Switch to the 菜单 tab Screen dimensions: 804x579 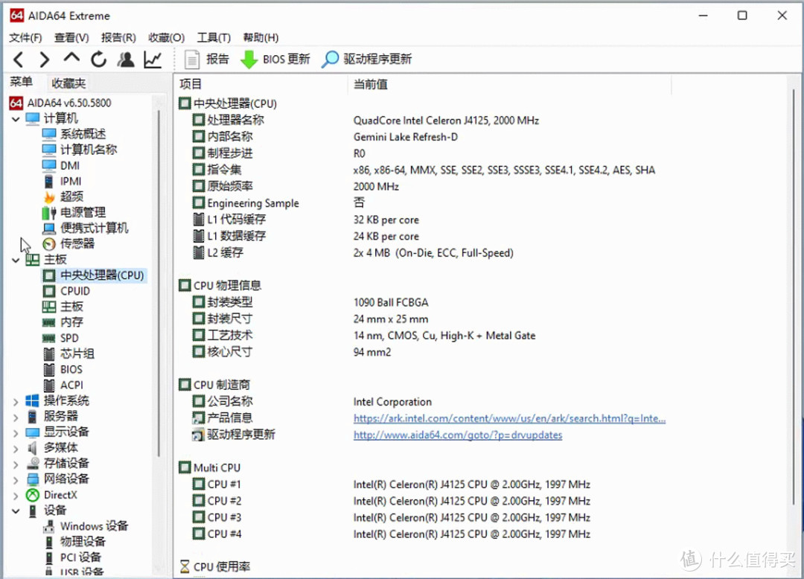(22, 82)
